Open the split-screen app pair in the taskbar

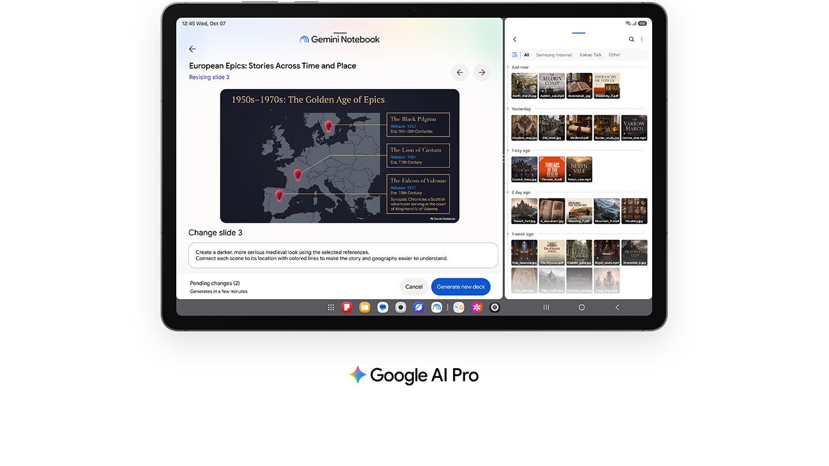tap(459, 308)
